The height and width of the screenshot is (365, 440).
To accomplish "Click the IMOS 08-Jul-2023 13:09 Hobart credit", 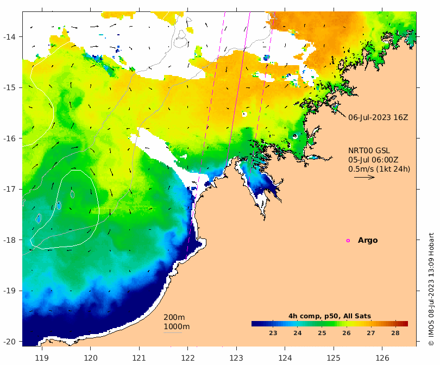I will click(x=431, y=289).
